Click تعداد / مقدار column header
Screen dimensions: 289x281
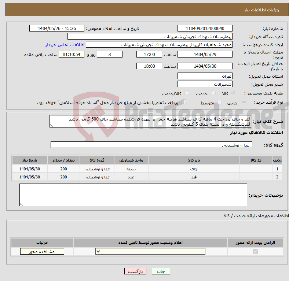(63, 160)
